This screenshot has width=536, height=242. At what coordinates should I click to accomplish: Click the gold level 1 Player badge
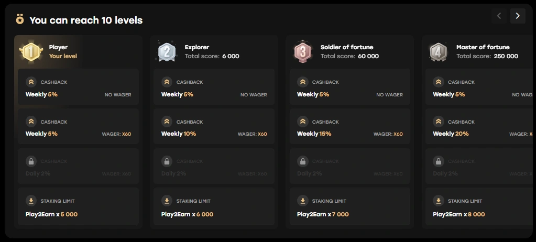[30, 51]
